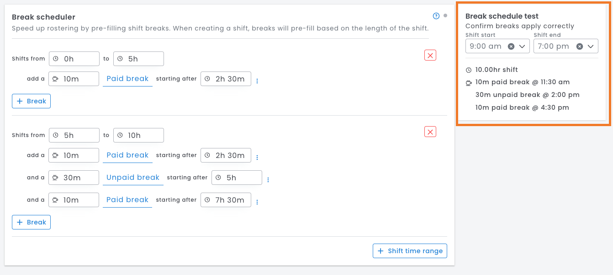The height and width of the screenshot is (275, 613).
Task: Add a new Shift time range
Action: coord(410,251)
